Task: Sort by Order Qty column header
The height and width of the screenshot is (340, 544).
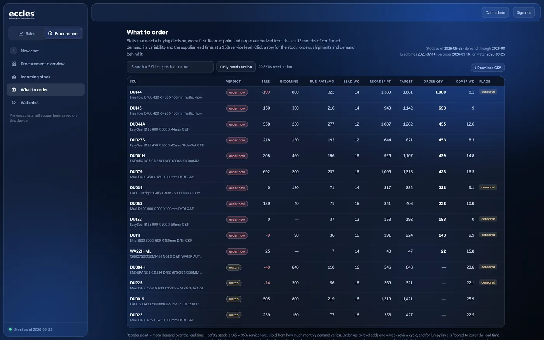Action: [x=434, y=82]
